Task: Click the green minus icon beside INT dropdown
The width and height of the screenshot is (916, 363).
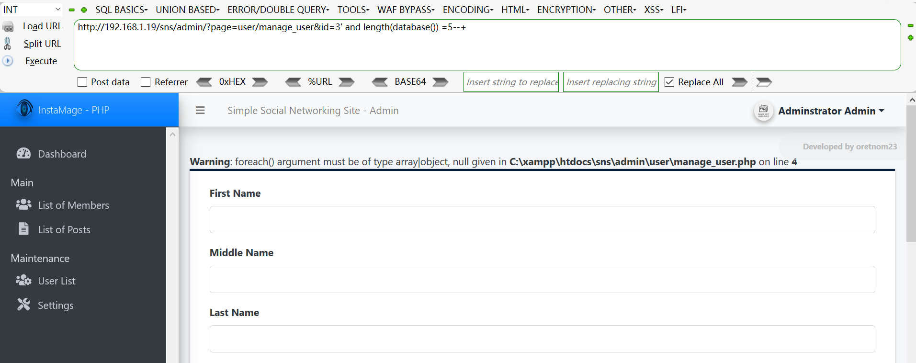Action: tap(72, 10)
